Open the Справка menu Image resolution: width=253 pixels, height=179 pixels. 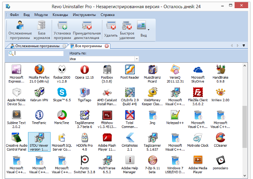click(x=107, y=15)
